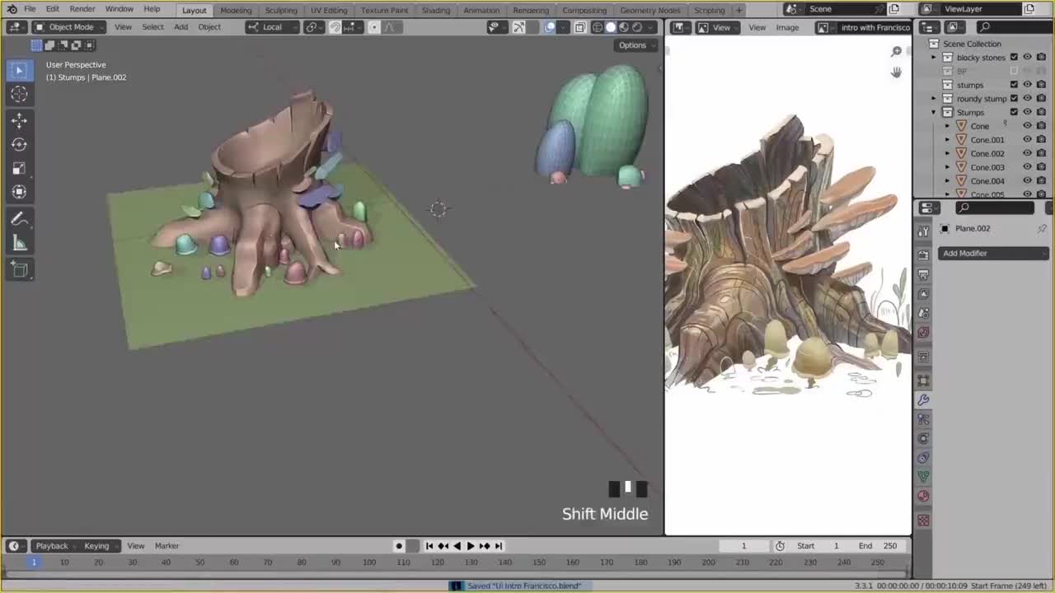
Task: Hide Cone.001 in viewport
Action: coord(1028,140)
